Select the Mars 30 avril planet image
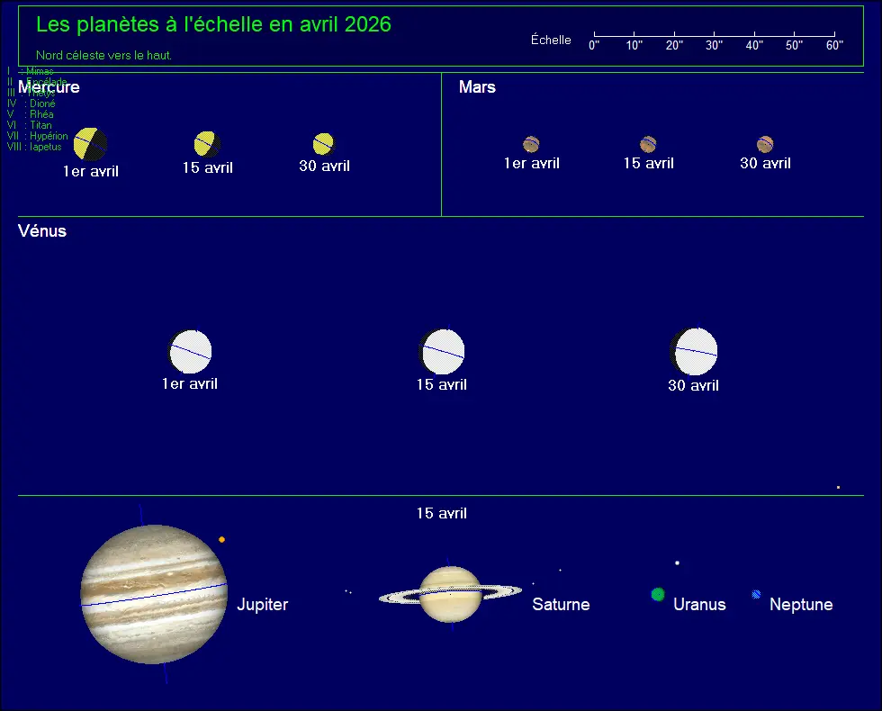Screen dimensions: 882x711 pos(765,142)
